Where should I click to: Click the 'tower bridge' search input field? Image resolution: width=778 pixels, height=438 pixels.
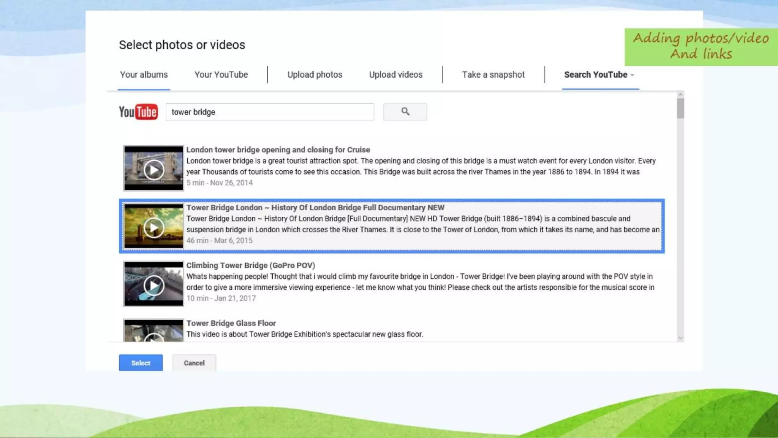tap(270, 112)
